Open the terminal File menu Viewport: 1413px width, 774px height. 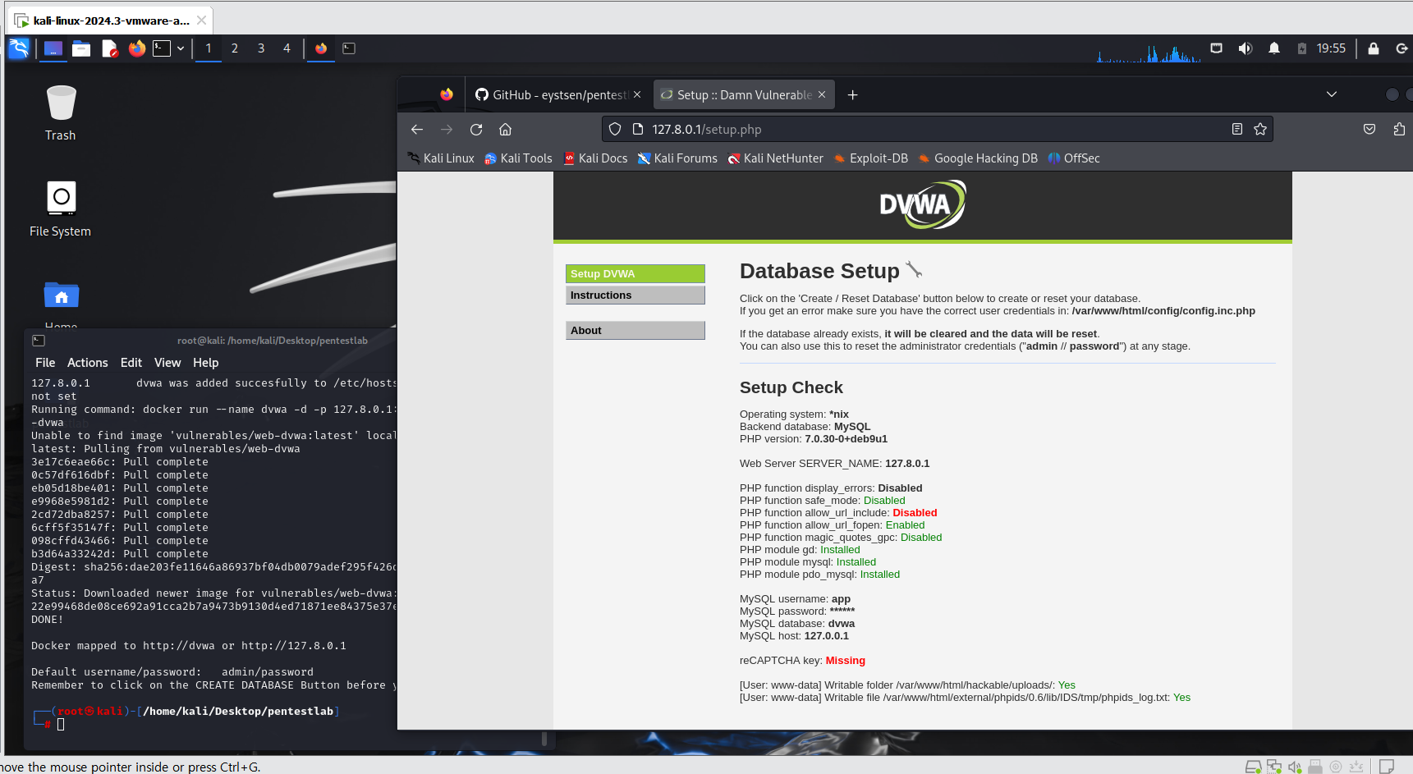(45, 363)
